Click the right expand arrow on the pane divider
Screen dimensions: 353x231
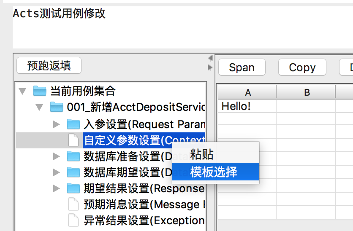(210, 67)
